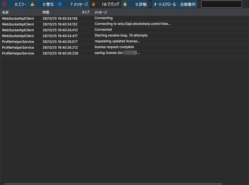This screenshot has height=185, width=249.
Task: Click the メッセージ column header
Action: point(101,12)
